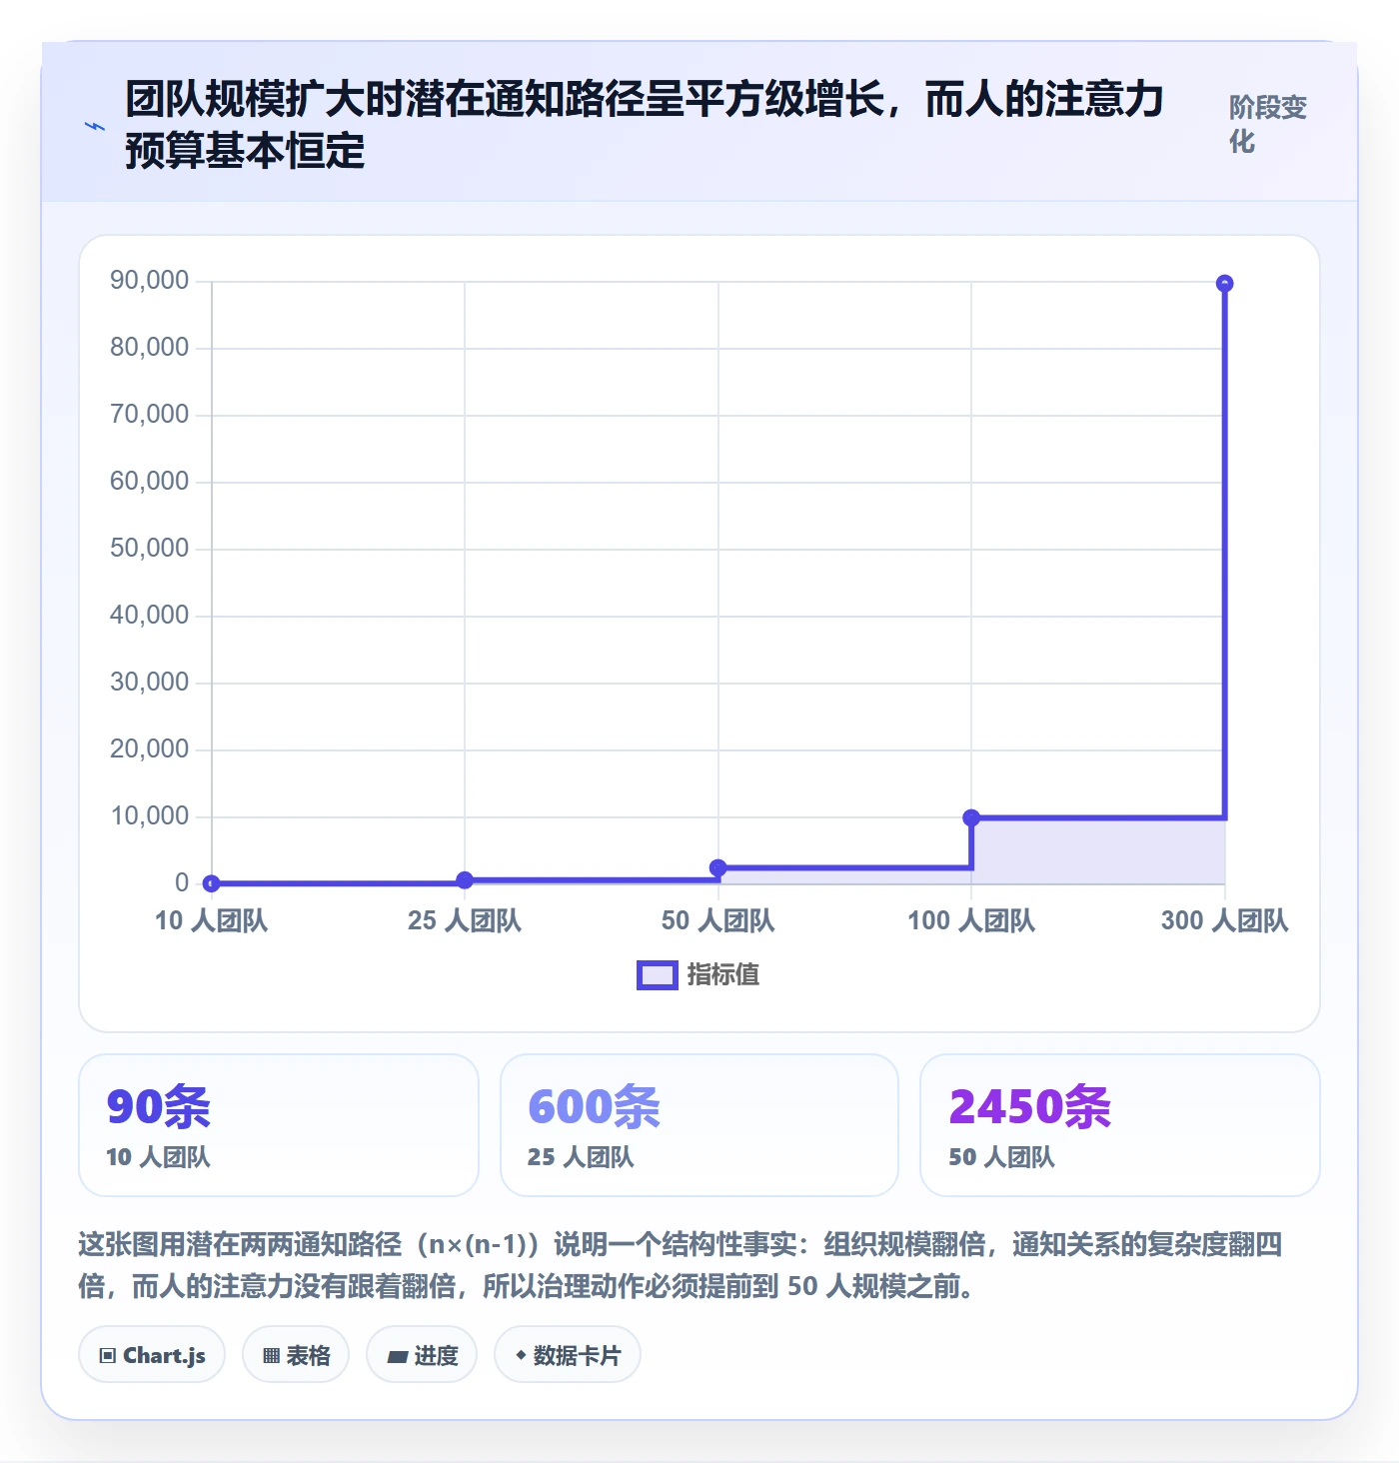
Task: Click the description paragraph starting 这张图用潜在两两通知路径
Action: coord(681,1265)
